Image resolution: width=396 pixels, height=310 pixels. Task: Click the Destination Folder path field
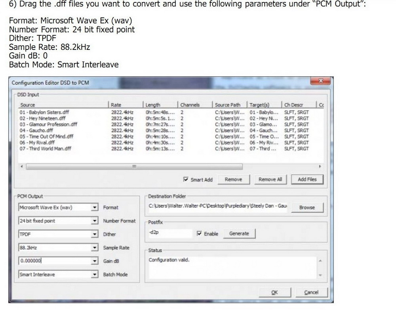(x=218, y=207)
